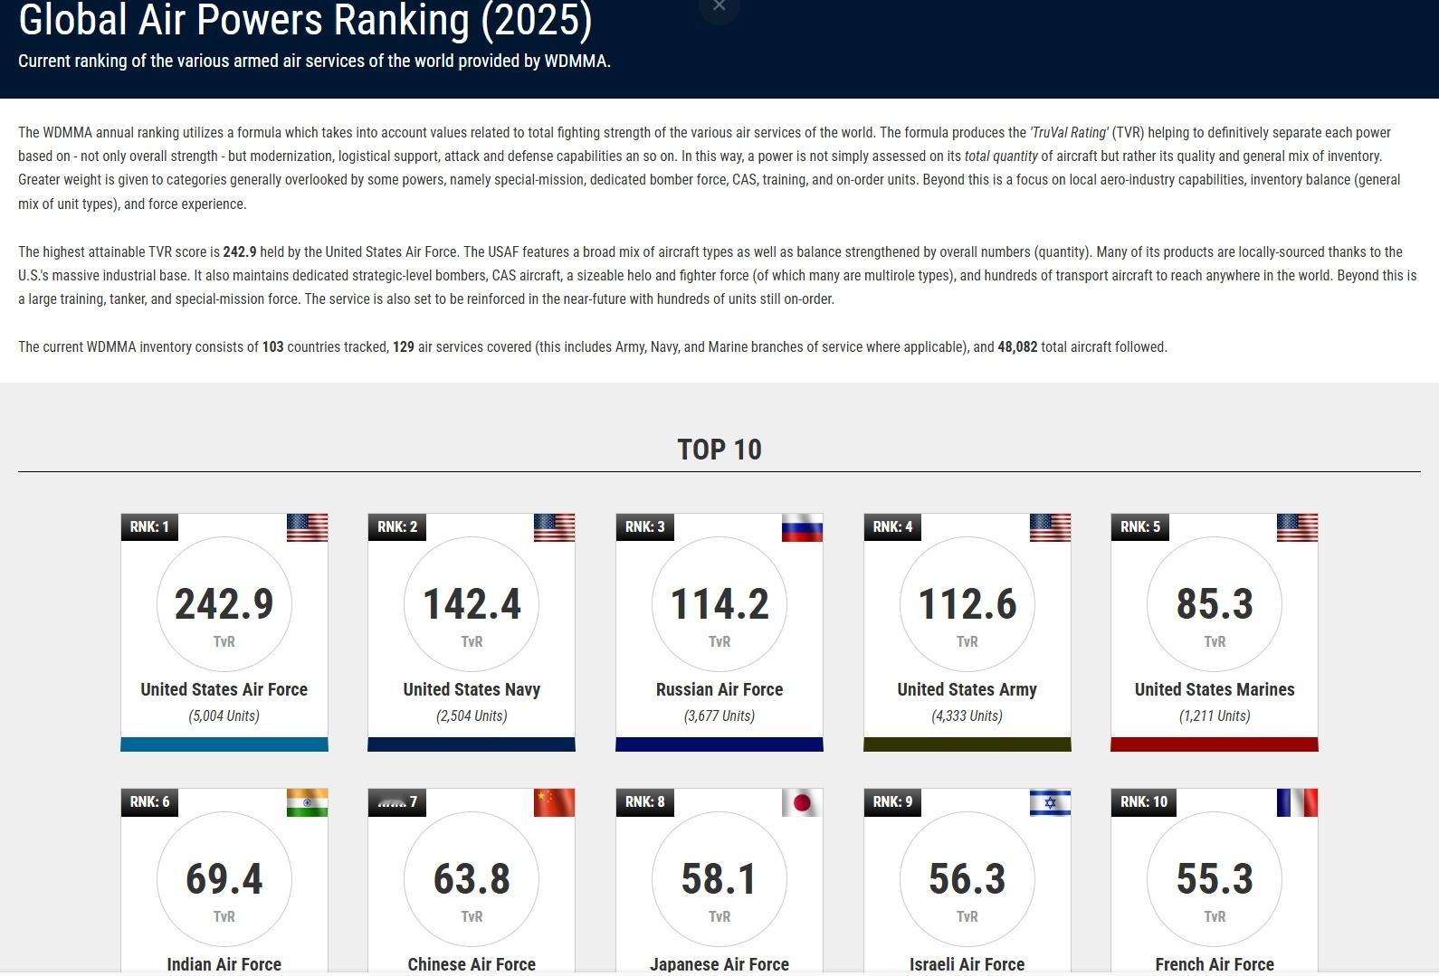Click the RNK: 4 badge
The width and height of the screenshot is (1439, 976).
(x=892, y=527)
